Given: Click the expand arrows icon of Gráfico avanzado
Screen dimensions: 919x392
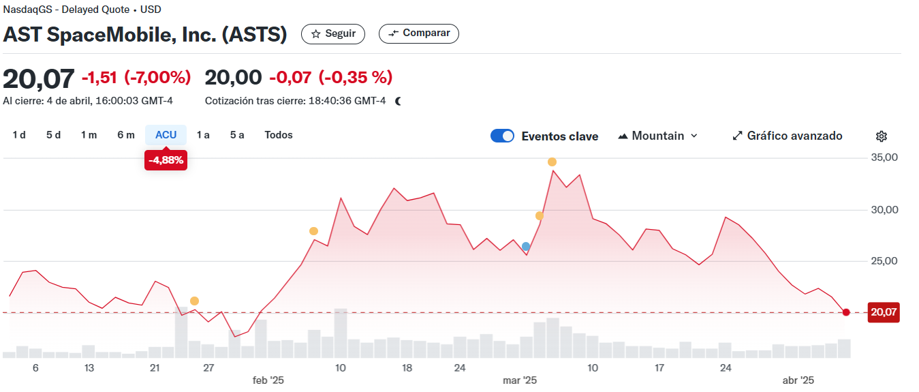Looking at the screenshot, I should [737, 136].
